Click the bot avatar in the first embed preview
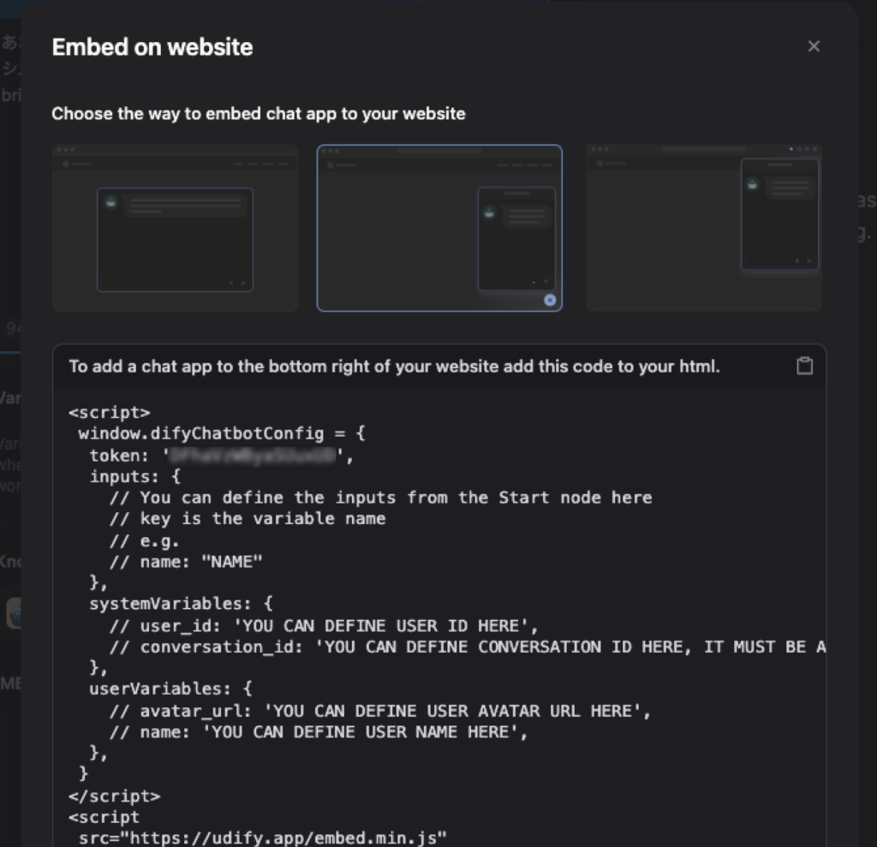The width and height of the screenshot is (877, 847). coord(110,202)
